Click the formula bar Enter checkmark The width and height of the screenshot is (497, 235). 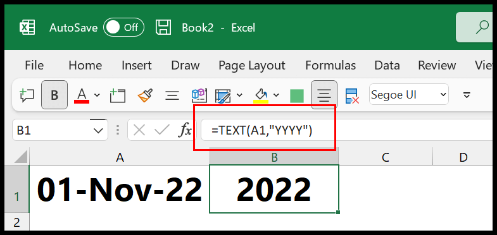(x=162, y=130)
